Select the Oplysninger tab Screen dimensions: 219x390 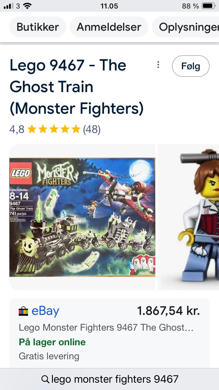pyautogui.click(x=186, y=27)
